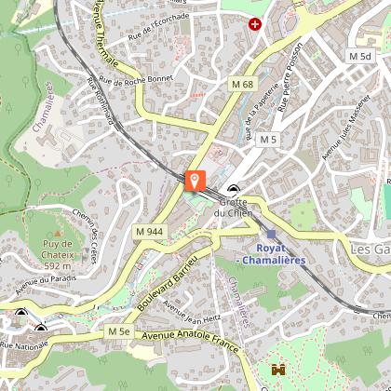Click the M 5d road shield
The width and height of the screenshot is (391, 391).
[360, 56]
